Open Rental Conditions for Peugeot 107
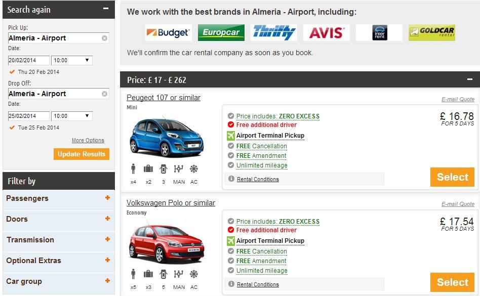Viewport: 480px width, 296px height. 258,179
